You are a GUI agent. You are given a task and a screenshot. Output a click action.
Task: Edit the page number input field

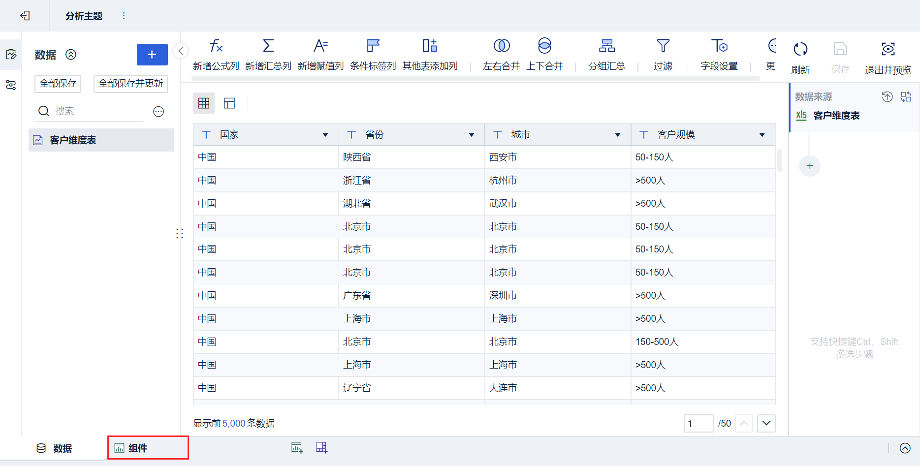[x=698, y=424]
